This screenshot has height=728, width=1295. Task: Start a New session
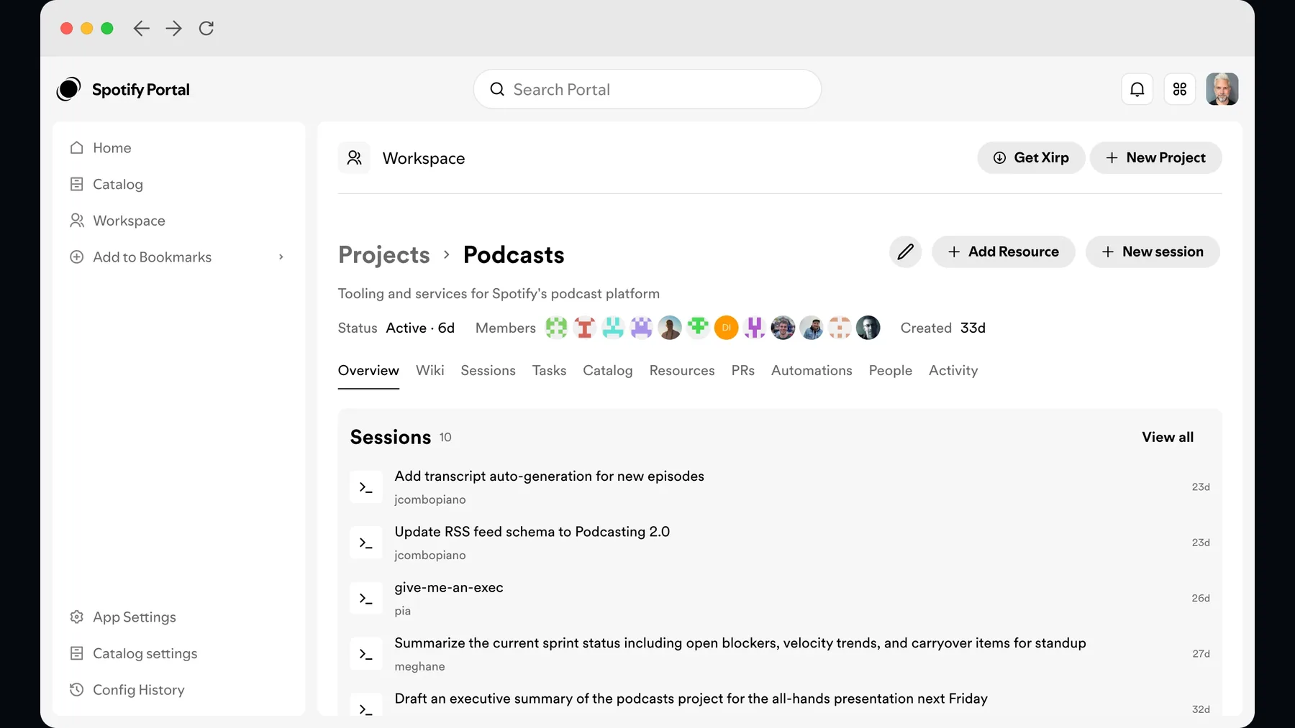tap(1153, 252)
